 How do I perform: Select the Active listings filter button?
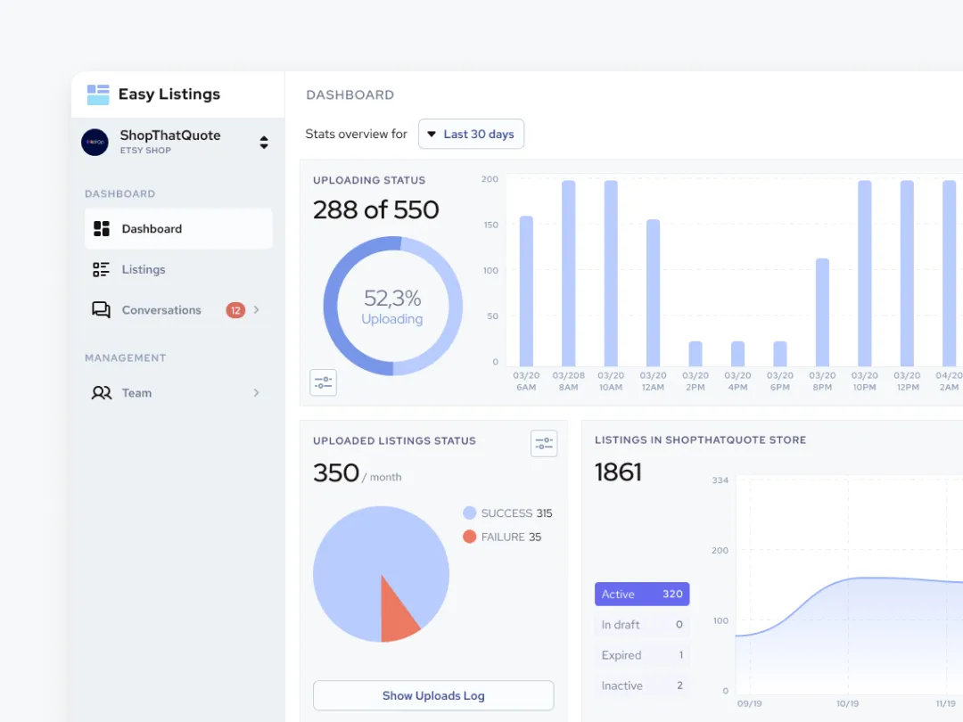pyautogui.click(x=642, y=594)
